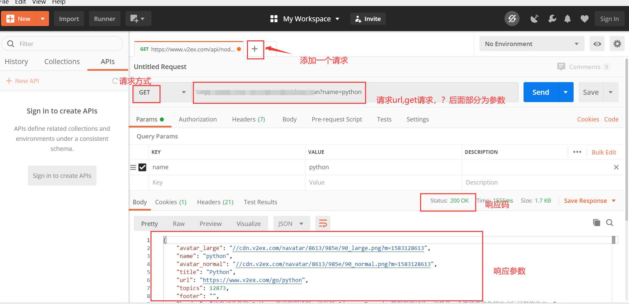Click the orange New button
The height and width of the screenshot is (304, 629).
pos(19,19)
